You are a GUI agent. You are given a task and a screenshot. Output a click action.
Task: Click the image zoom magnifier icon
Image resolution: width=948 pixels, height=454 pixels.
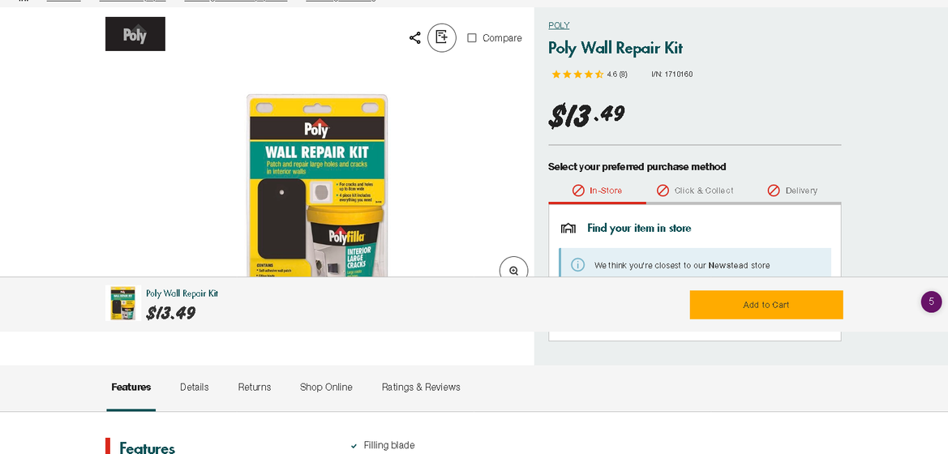pyautogui.click(x=513, y=270)
